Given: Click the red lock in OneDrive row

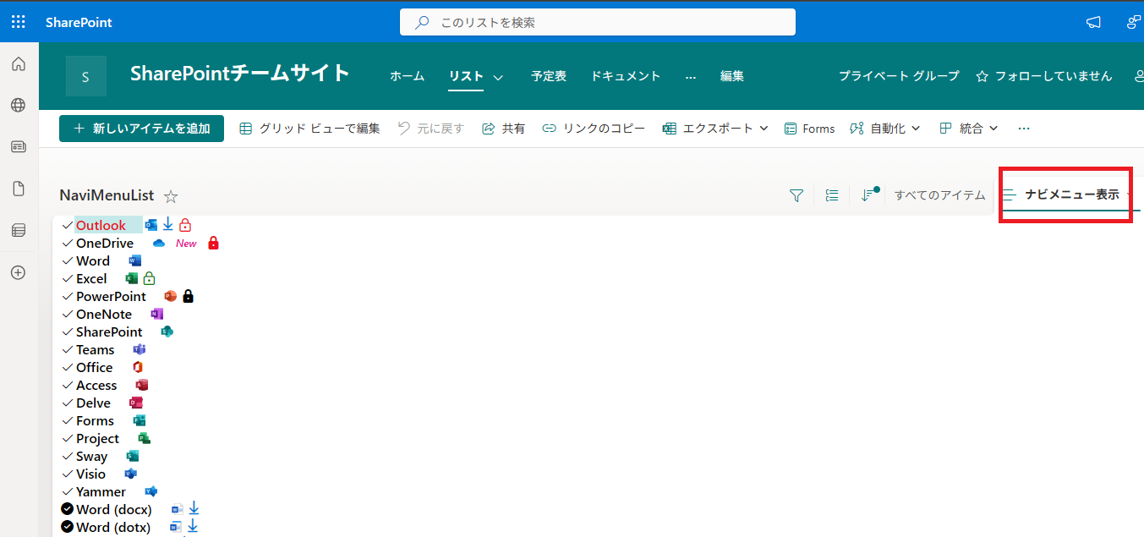Looking at the screenshot, I should point(213,243).
